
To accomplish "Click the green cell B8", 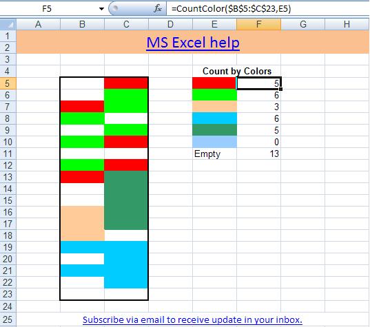I will 82,118.
